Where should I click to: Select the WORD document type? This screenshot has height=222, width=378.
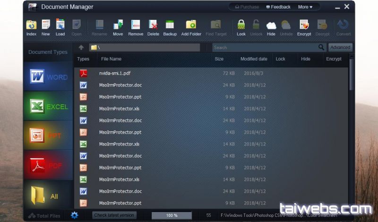tap(48, 77)
